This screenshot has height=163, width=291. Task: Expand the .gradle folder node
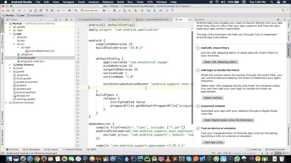(x=10, y=27)
